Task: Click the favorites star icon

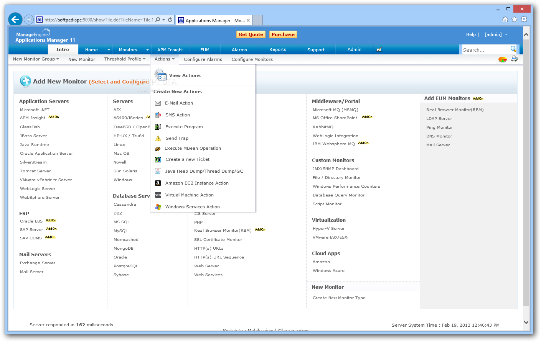Action: 515,19
